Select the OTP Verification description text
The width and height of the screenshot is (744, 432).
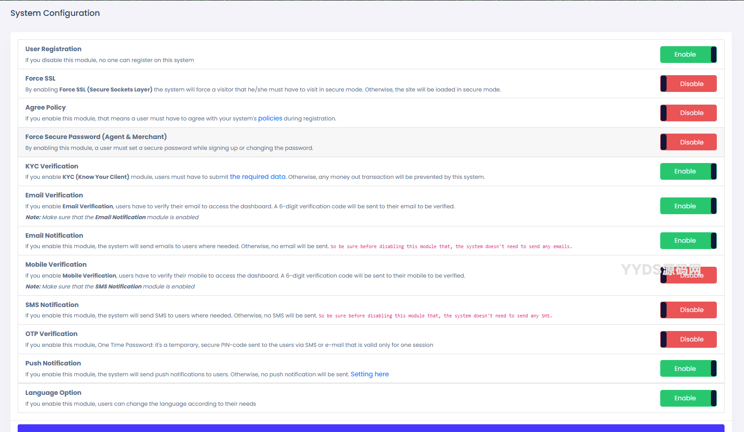pyautogui.click(x=229, y=345)
